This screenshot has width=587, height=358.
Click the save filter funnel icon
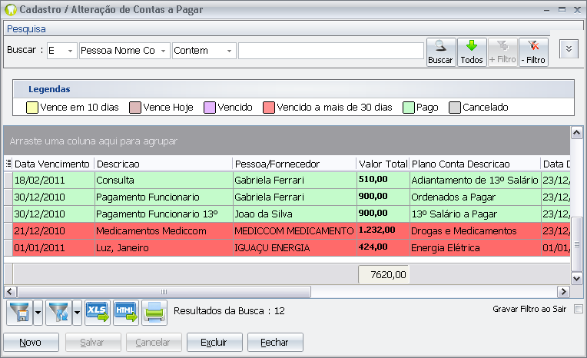[19, 313]
